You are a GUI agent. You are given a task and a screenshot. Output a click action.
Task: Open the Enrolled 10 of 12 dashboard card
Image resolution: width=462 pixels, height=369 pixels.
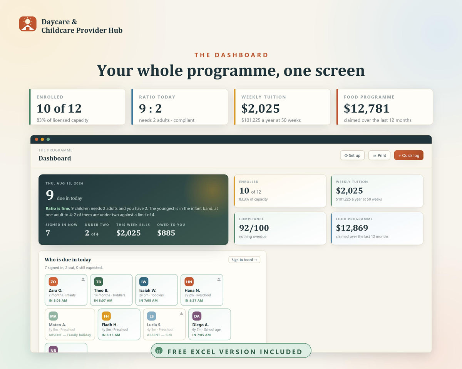tap(280, 191)
